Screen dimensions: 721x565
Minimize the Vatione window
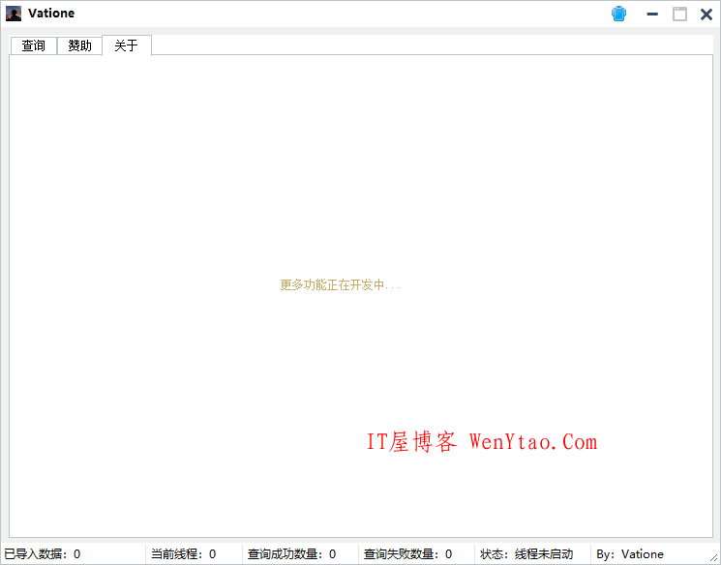652,15
